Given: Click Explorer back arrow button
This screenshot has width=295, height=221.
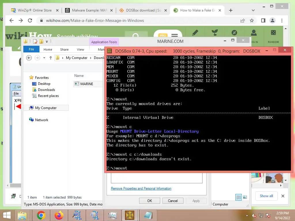Looking at the screenshot, I should point(29,58).
